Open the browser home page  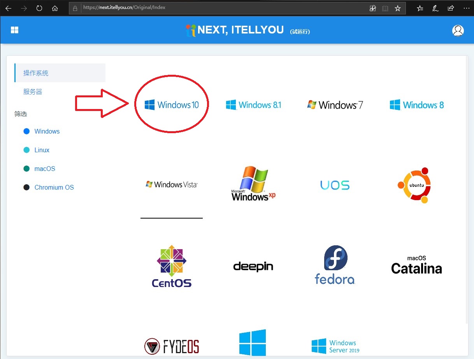click(x=55, y=8)
